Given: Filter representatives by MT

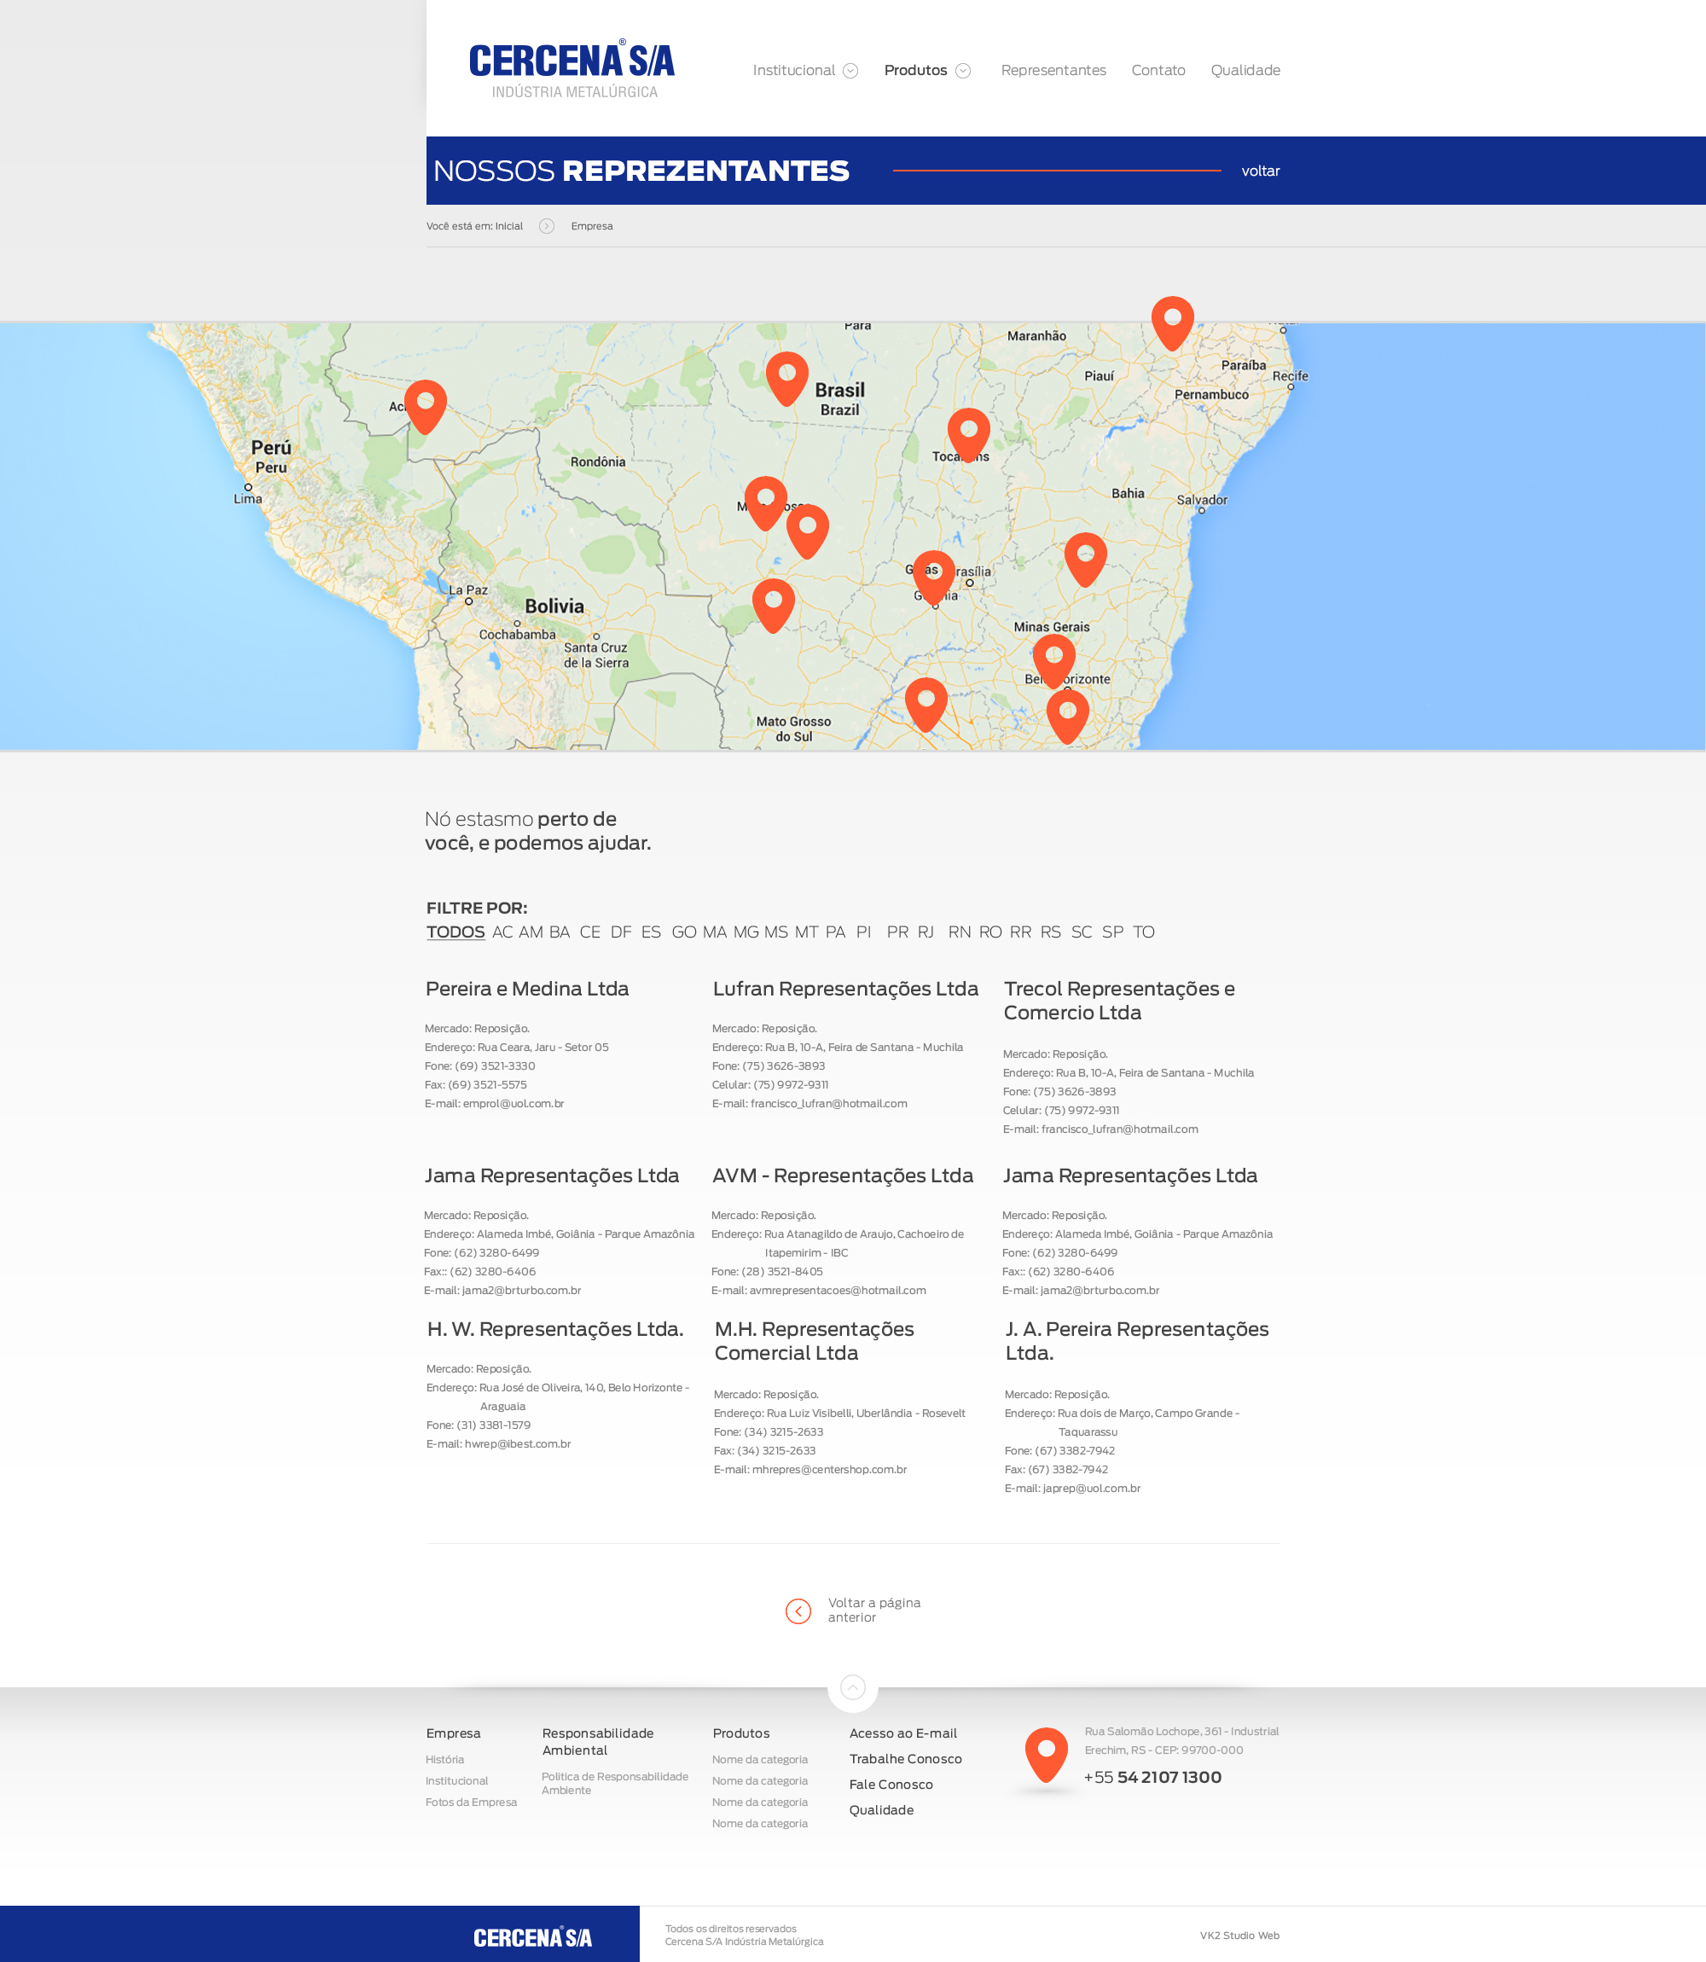Looking at the screenshot, I should 806,932.
